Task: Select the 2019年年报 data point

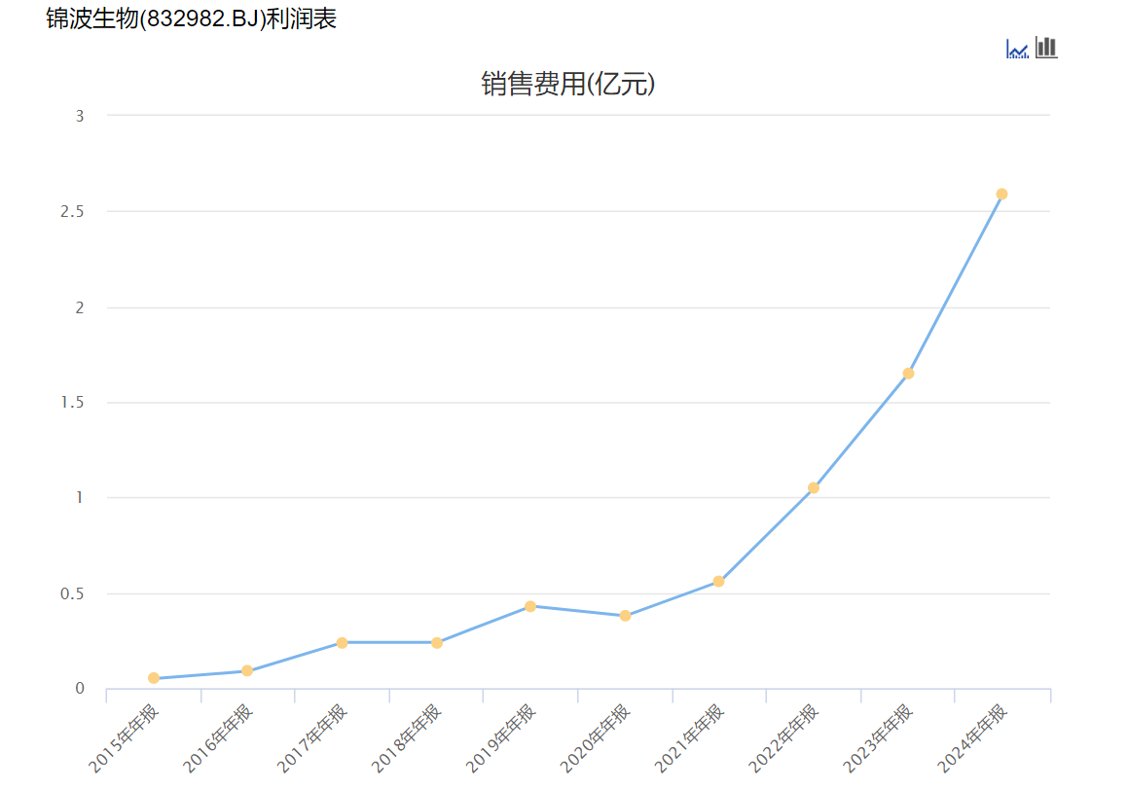Action: (x=530, y=606)
